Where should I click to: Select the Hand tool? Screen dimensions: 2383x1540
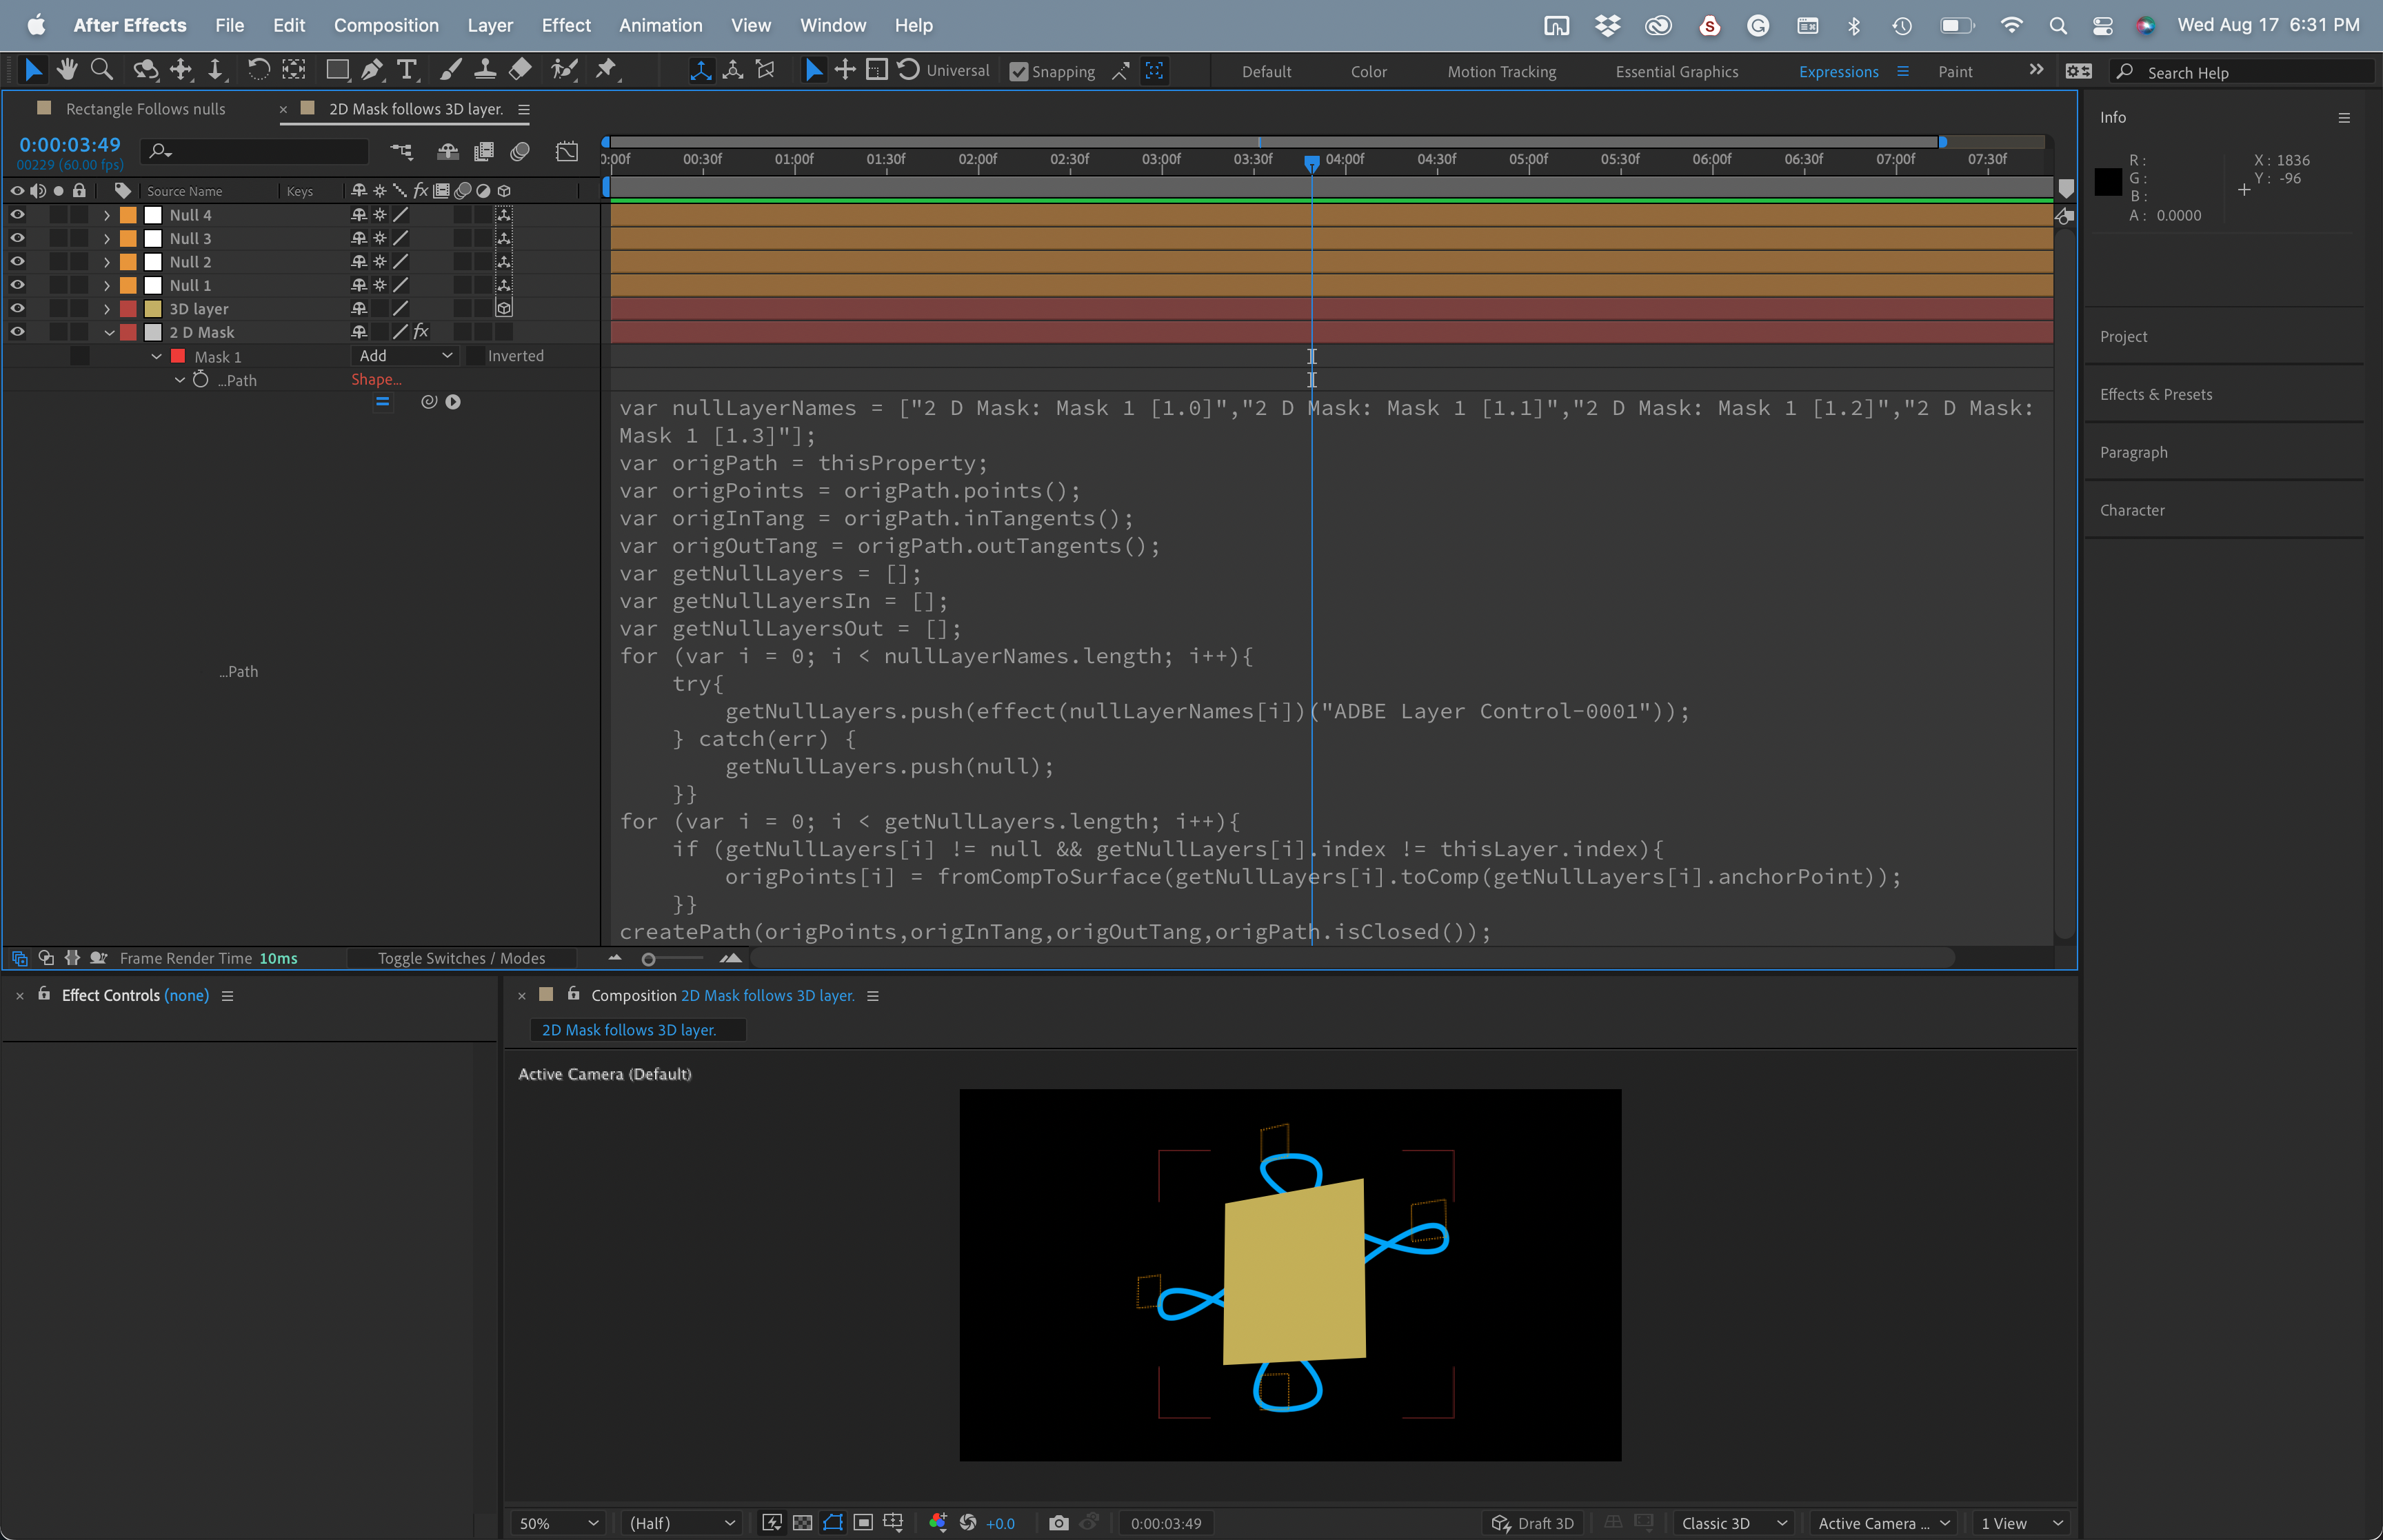tap(67, 70)
